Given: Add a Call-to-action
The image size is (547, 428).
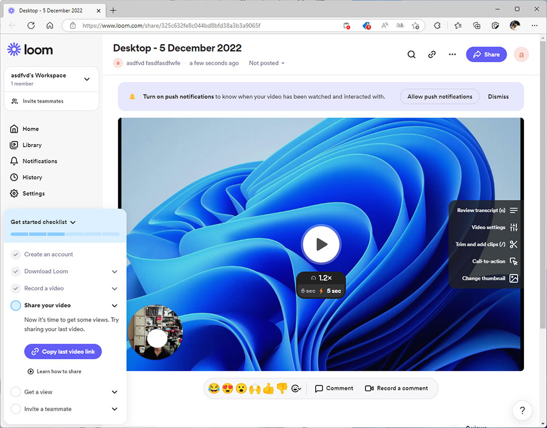Looking at the screenshot, I should point(494,261).
